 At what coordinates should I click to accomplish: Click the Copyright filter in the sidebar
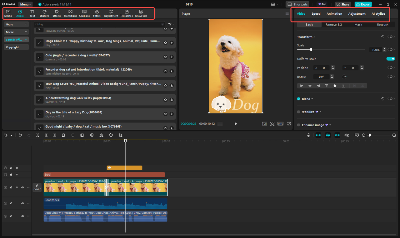click(x=16, y=47)
